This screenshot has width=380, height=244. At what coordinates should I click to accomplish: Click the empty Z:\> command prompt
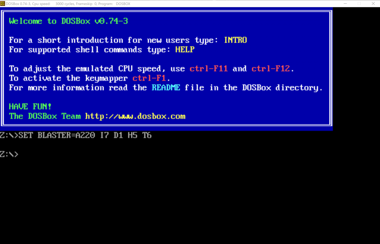coord(9,154)
